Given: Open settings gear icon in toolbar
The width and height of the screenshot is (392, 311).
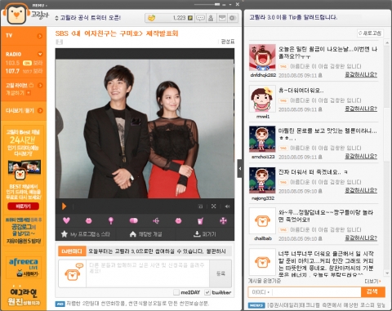Looking at the screenshot, I should [x=232, y=18].
